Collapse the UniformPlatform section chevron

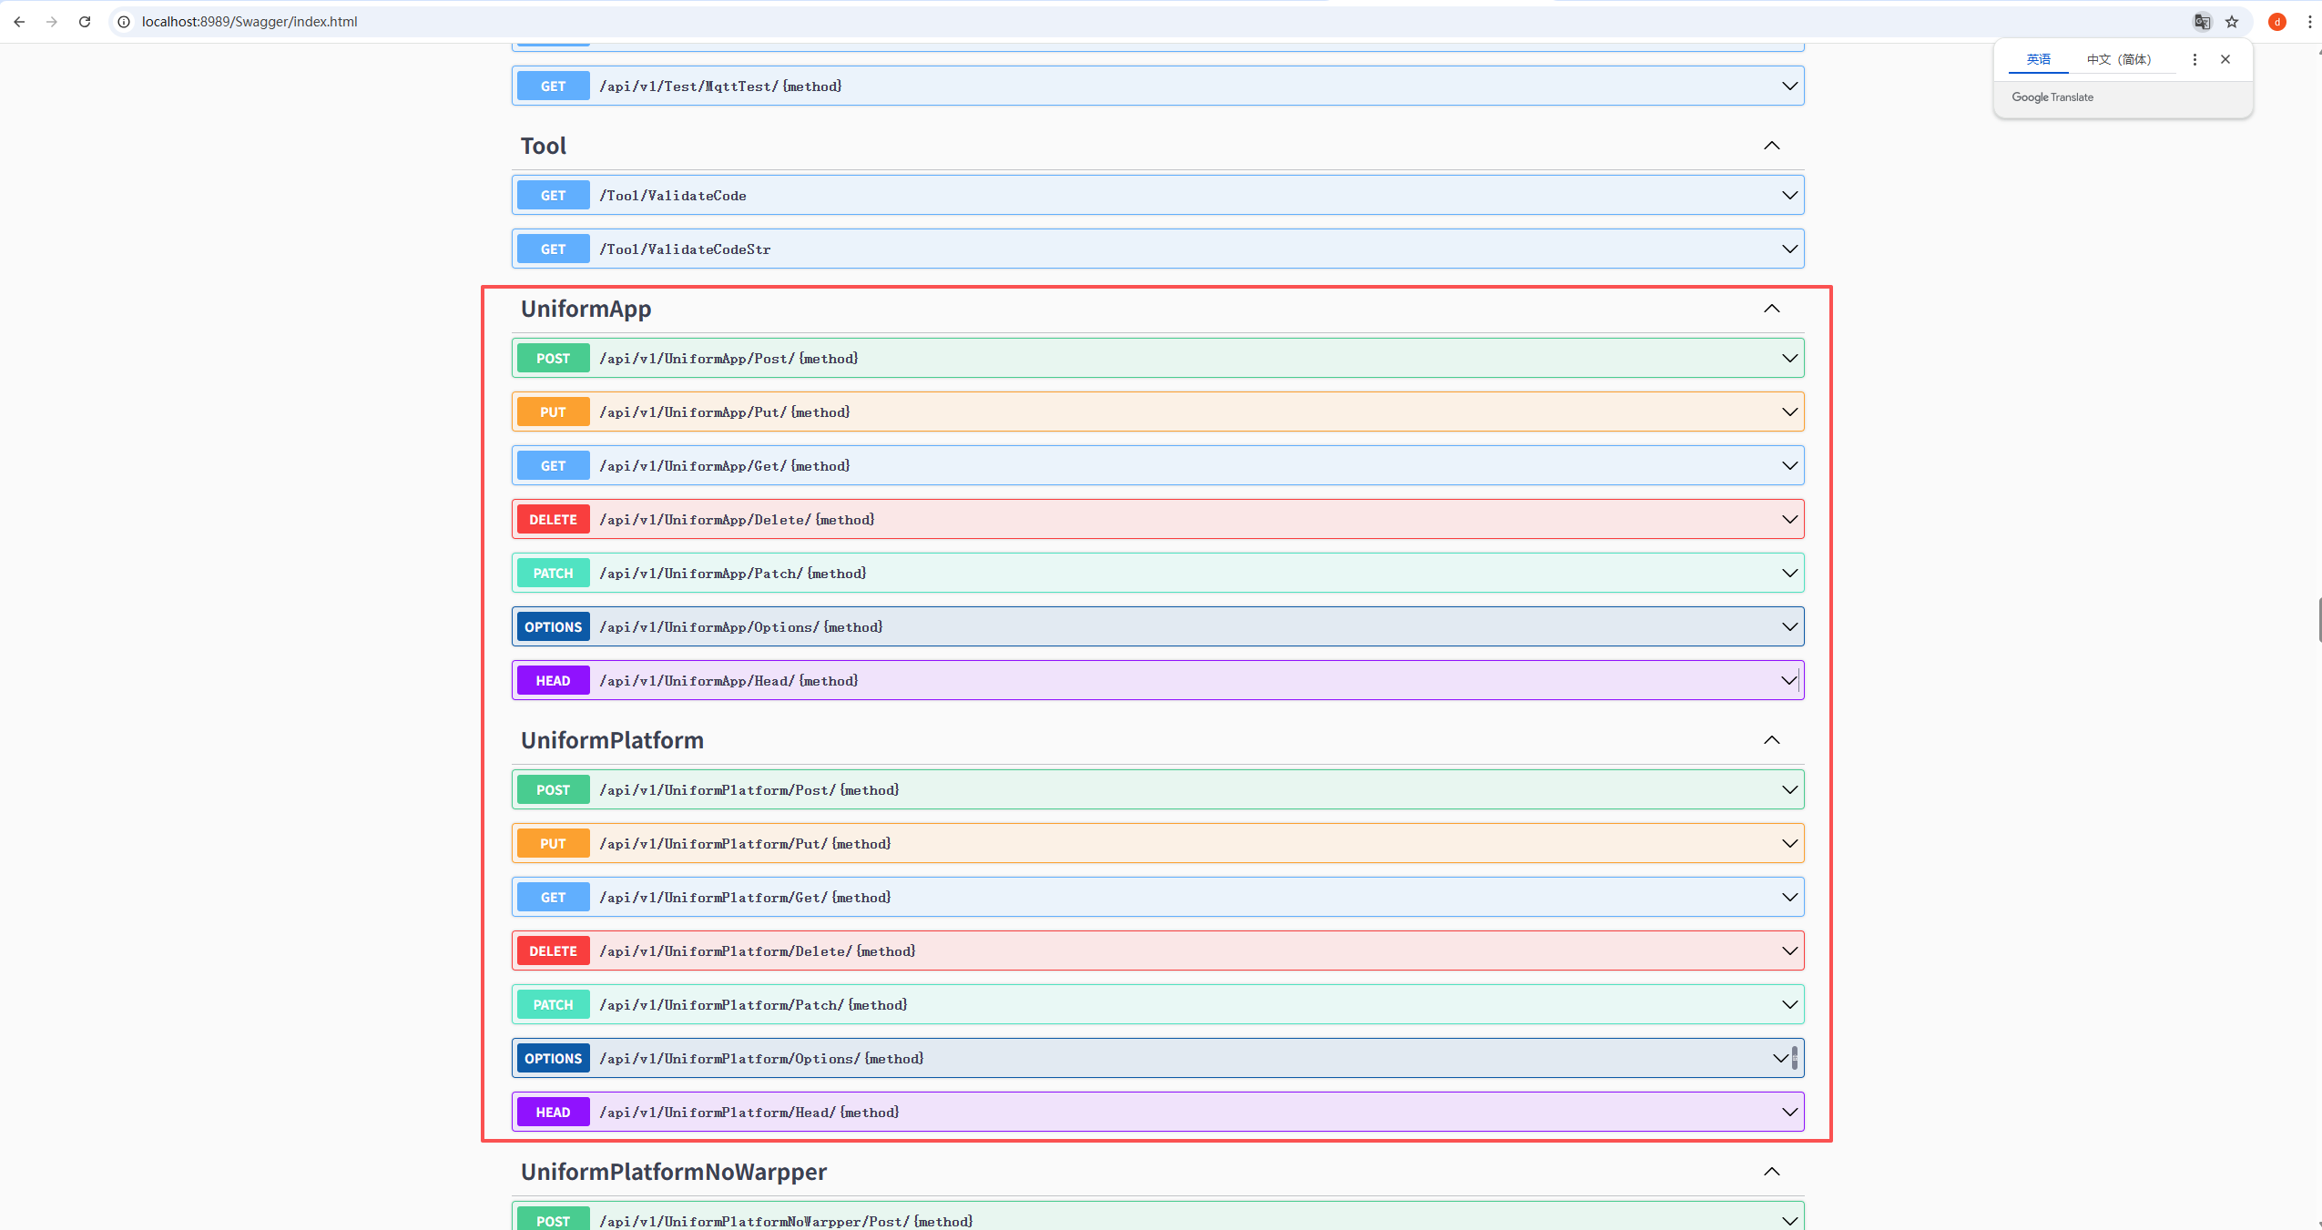[1771, 740]
